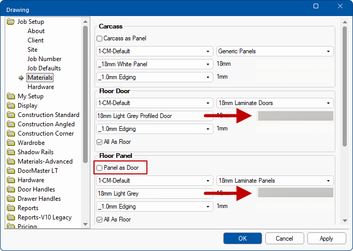The image size is (353, 251).
Task: Click the My Setup folder icon
Action: [x=11, y=96]
